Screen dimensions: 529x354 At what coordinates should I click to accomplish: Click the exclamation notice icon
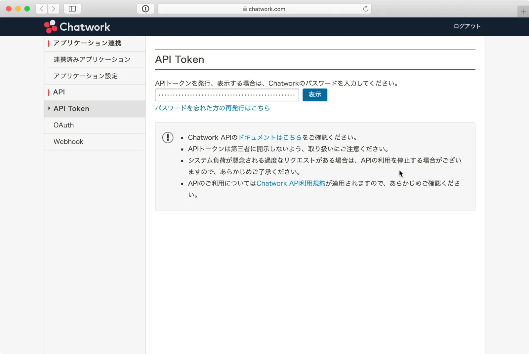168,137
